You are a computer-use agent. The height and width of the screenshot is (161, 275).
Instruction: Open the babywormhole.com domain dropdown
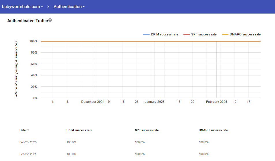[x=23, y=7]
